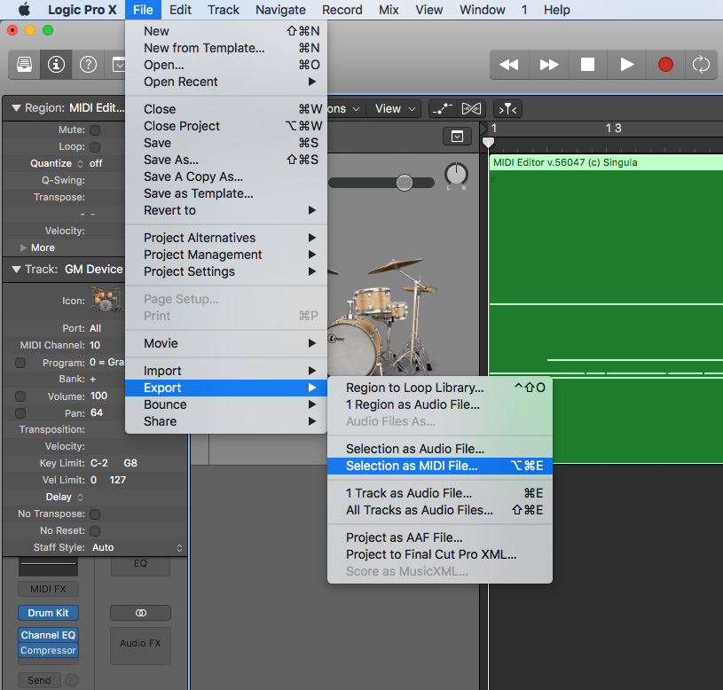Open the tracks area View dropdown
Image resolution: width=723 pixels, height=690 pixels.
tap(395, 109)
